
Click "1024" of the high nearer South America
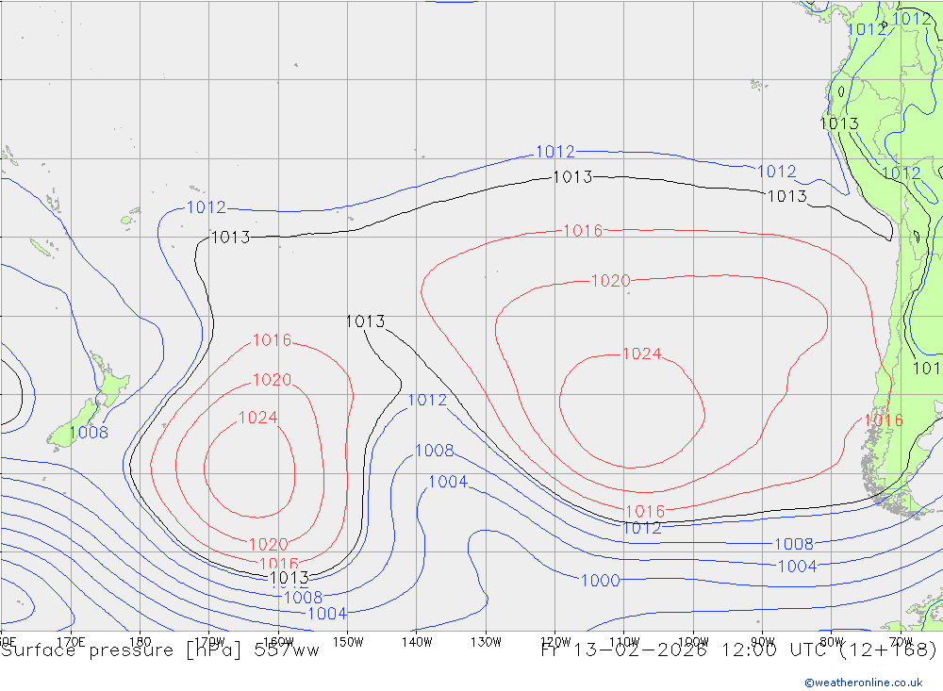[641, 354]
